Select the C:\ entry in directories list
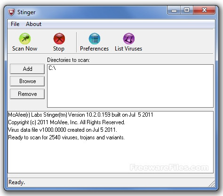 52,68
